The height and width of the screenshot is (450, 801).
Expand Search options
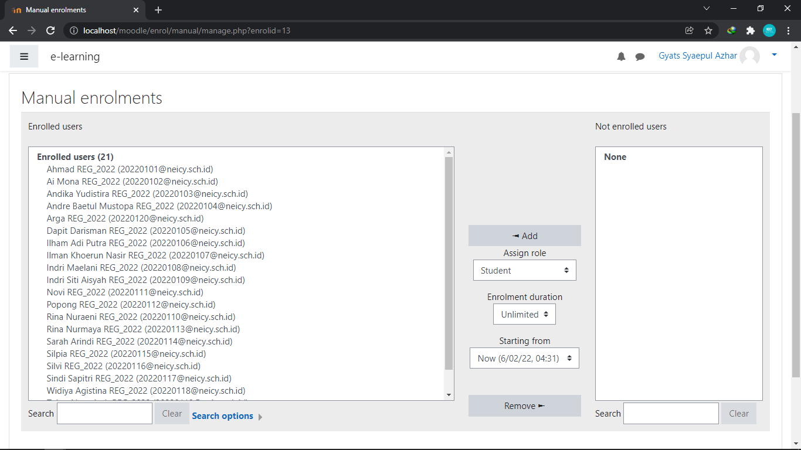(227, 416)
